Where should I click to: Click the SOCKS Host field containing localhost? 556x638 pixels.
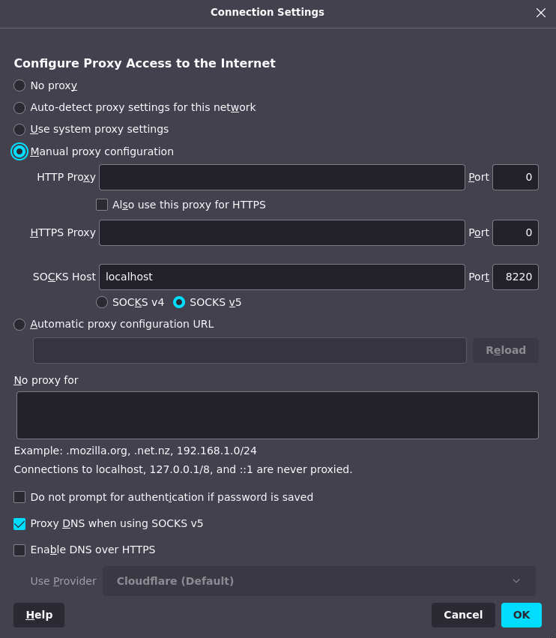[281, 277]
